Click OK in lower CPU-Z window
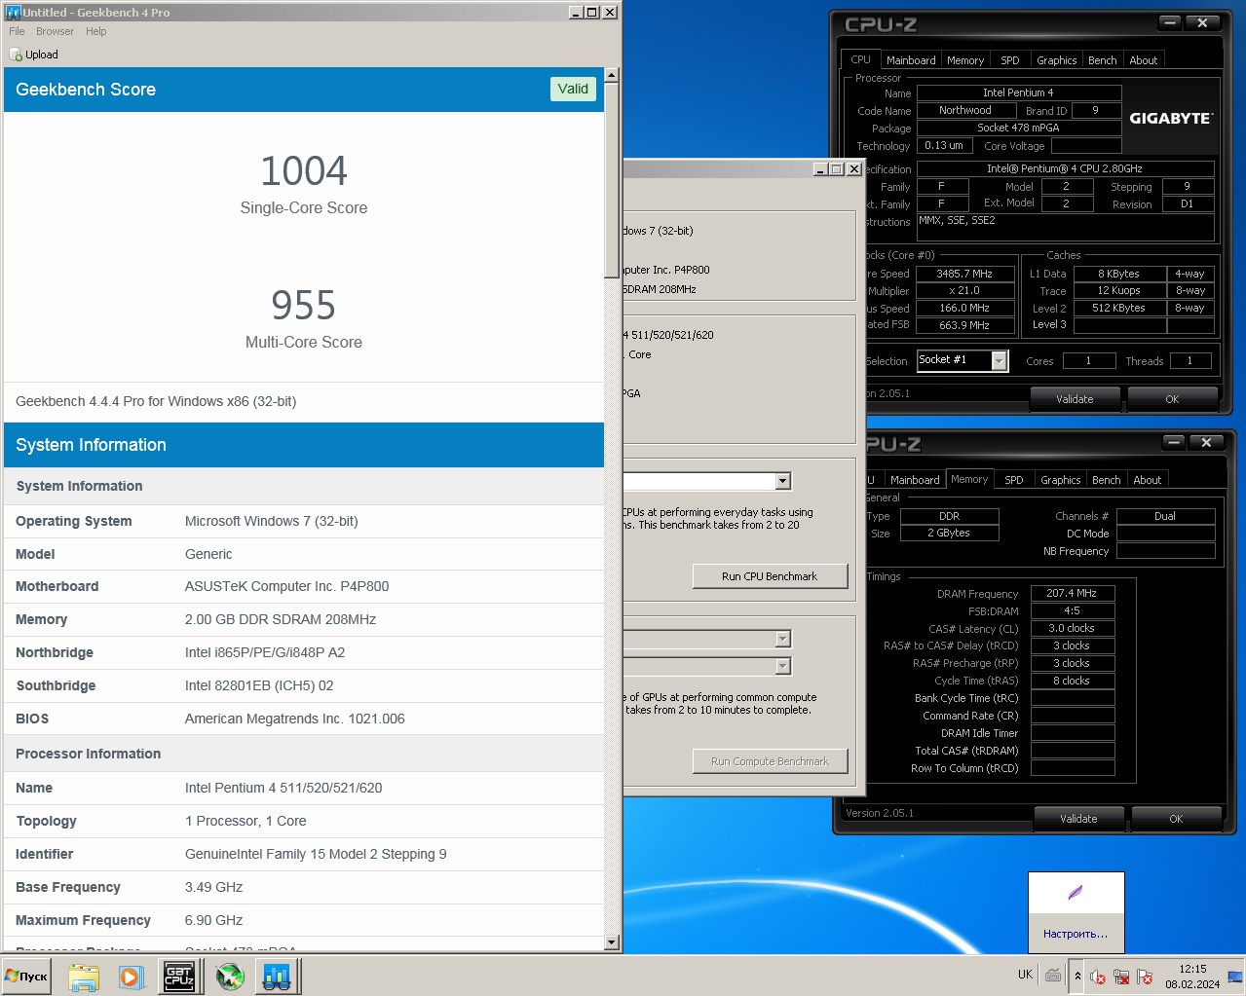 coord(1176,819)
